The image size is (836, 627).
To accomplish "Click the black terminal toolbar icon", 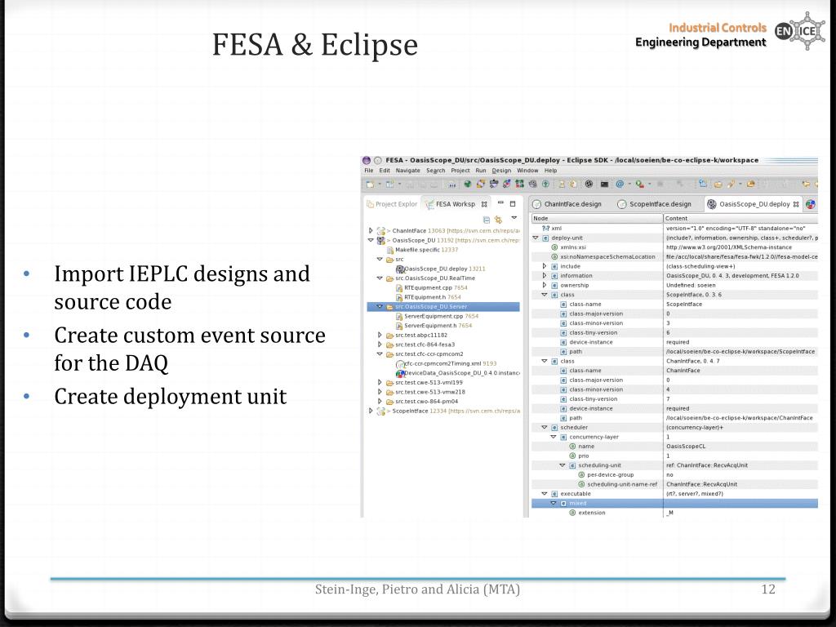I will click(604, 184).
